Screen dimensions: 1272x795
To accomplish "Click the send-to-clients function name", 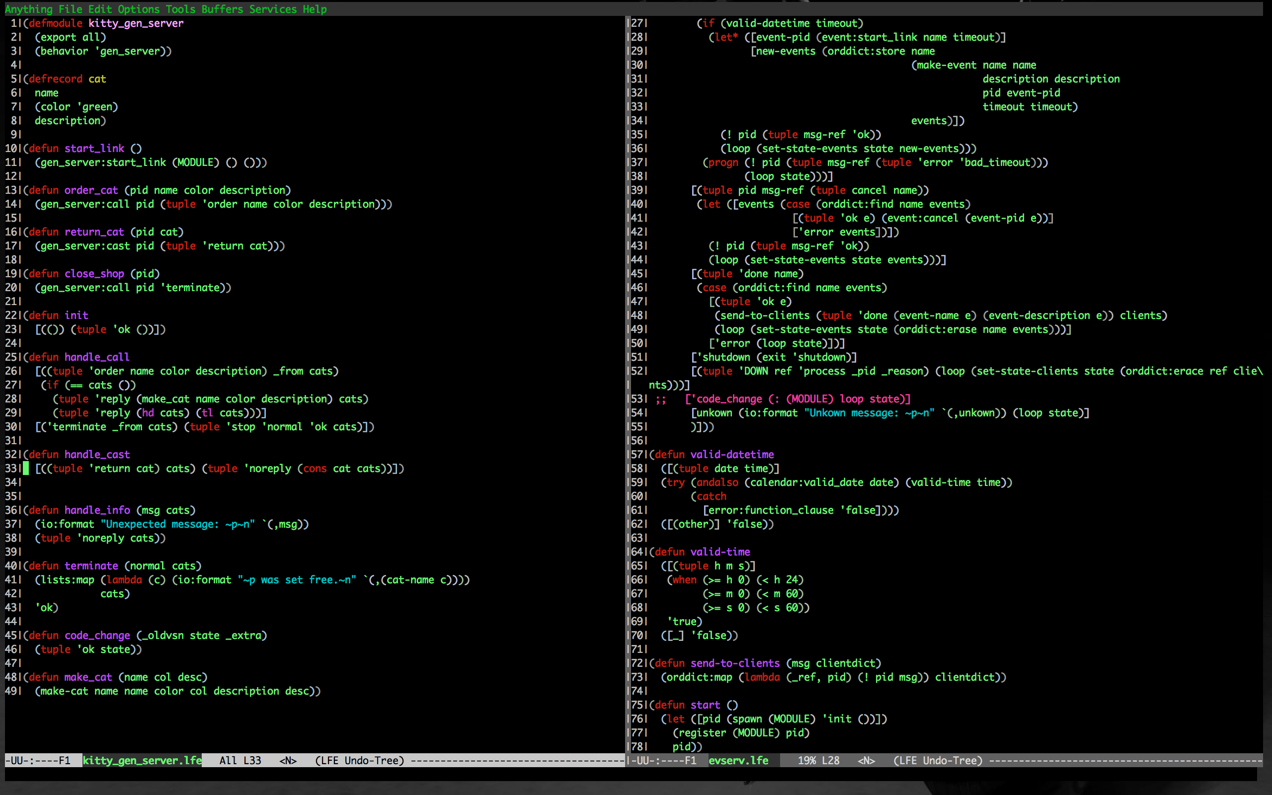I will 735,663.
